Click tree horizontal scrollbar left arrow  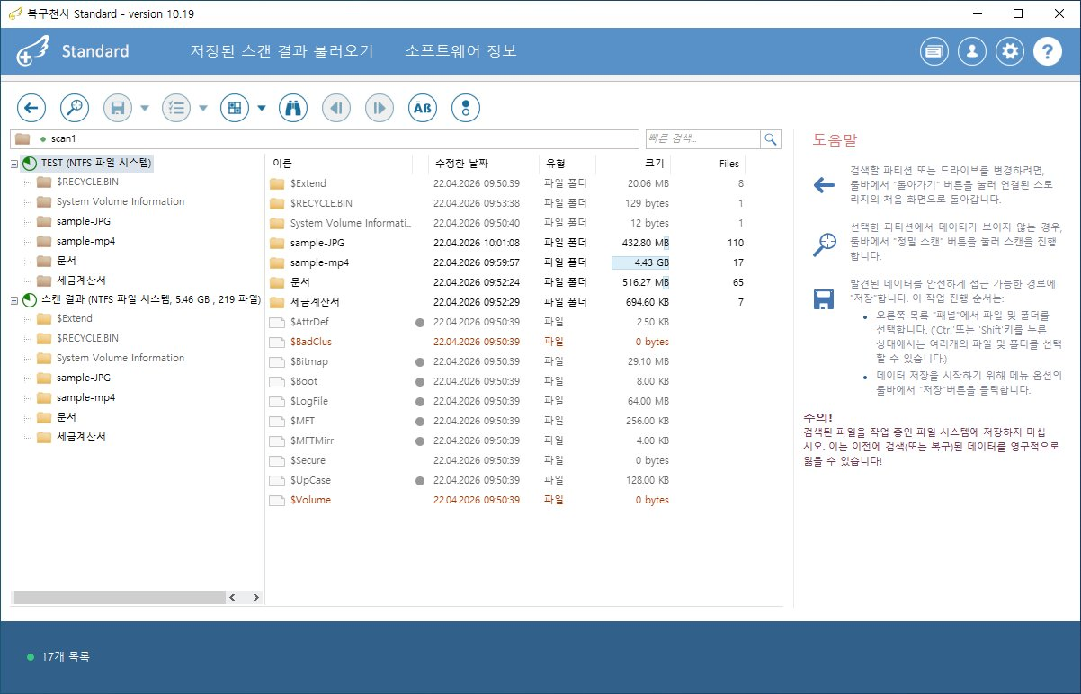[232, 597]
